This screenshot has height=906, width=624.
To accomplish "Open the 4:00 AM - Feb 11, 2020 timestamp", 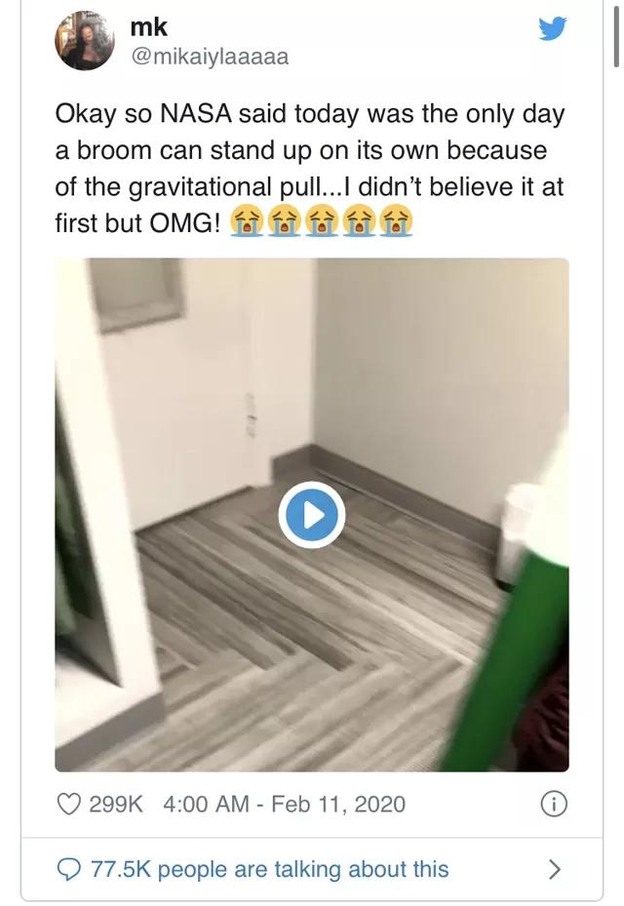I will pyautogui.click(x=285, y=805).
